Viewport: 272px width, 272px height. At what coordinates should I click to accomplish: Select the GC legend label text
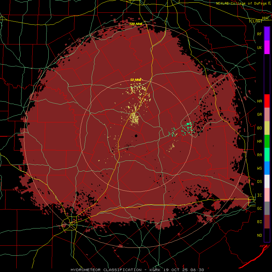259,209
